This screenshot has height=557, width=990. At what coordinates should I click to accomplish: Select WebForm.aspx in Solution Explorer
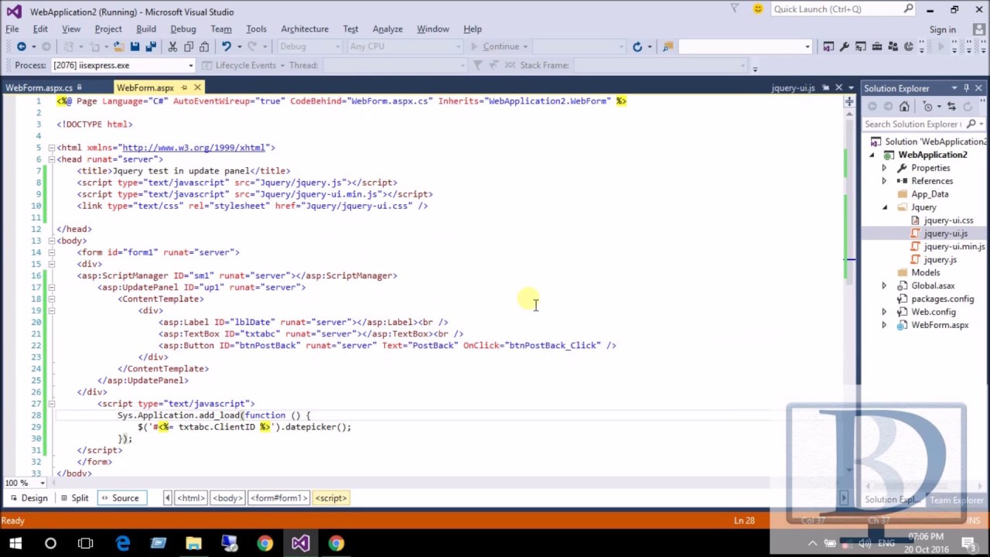939,325
